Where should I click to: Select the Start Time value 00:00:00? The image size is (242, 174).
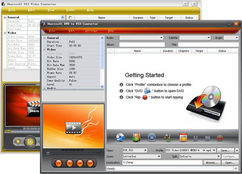pos(75,46)
